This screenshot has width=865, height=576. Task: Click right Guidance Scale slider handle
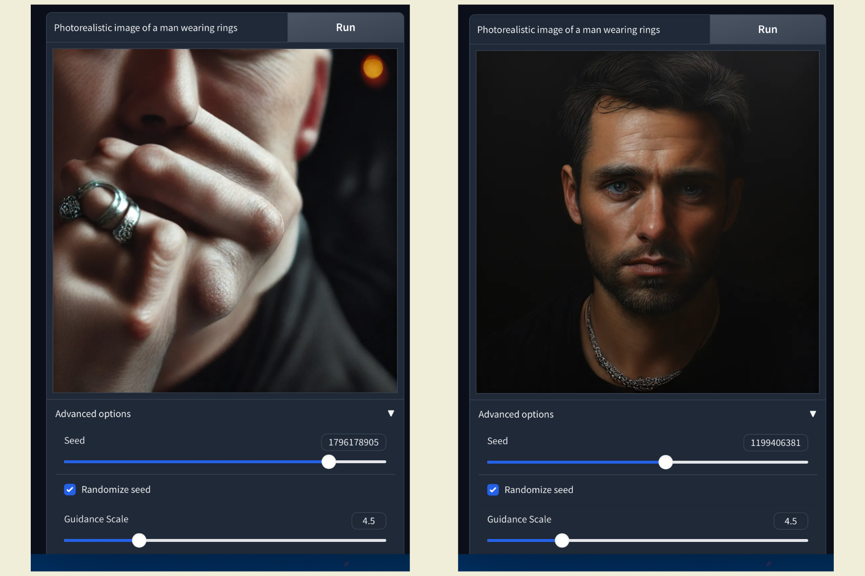click(562, 540)
